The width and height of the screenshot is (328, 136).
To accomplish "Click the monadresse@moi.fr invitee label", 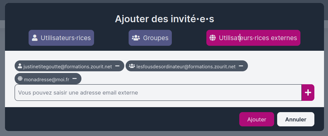I will tap(47, 79).
